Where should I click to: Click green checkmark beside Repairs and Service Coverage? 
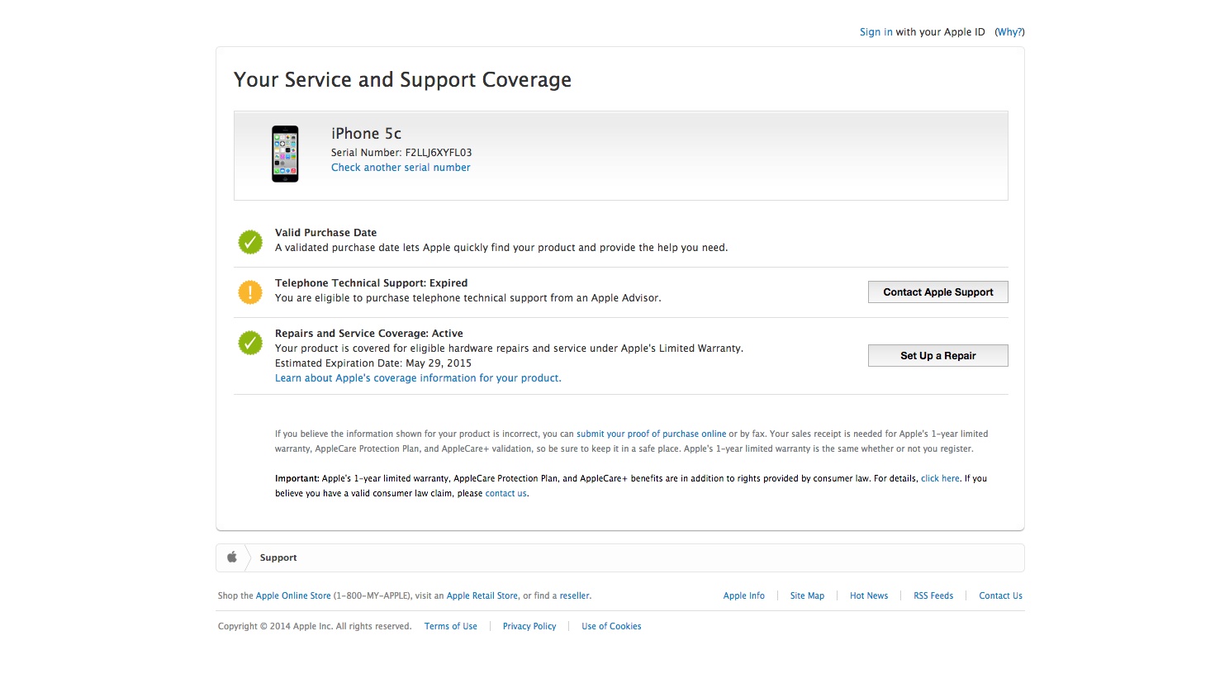(x=250, y=343)
